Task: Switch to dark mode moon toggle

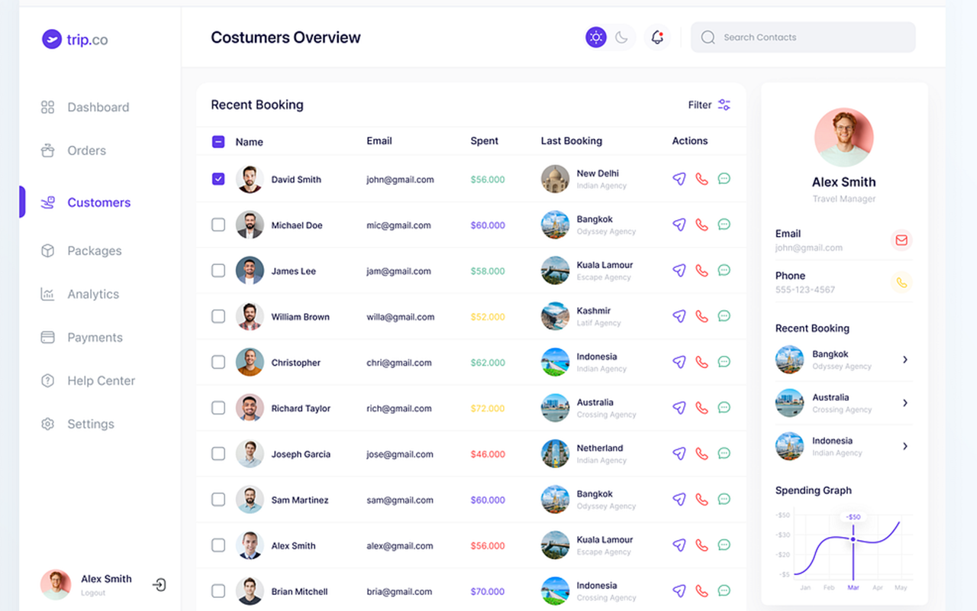Action: (622, 37)
